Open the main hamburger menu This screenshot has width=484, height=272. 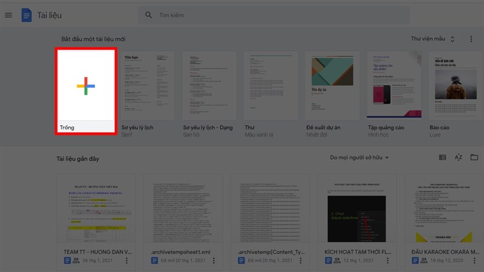point(8,15)
